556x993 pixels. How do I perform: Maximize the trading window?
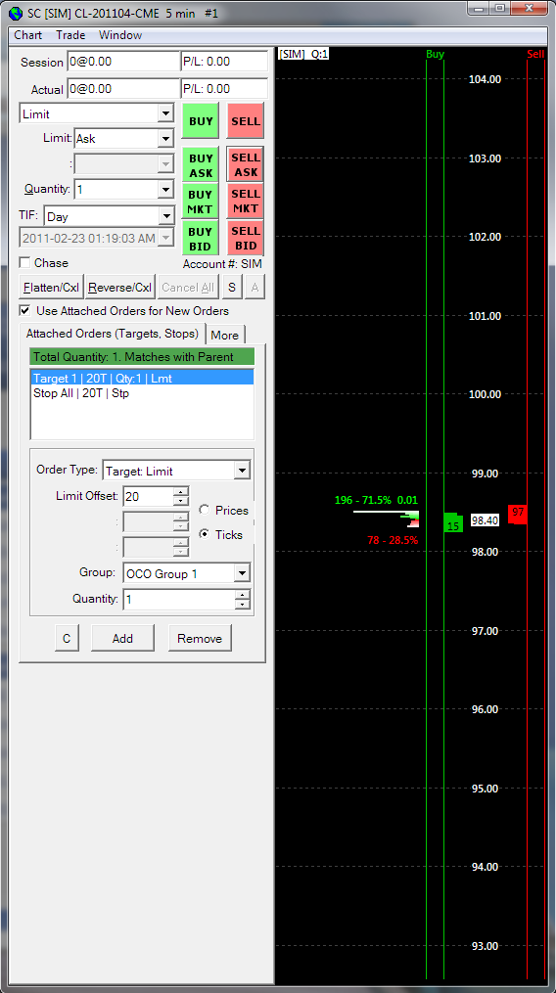tap(499, 8)
